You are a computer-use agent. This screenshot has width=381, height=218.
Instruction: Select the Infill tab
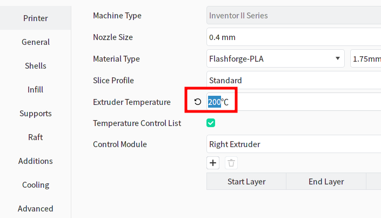pos(36,90)
